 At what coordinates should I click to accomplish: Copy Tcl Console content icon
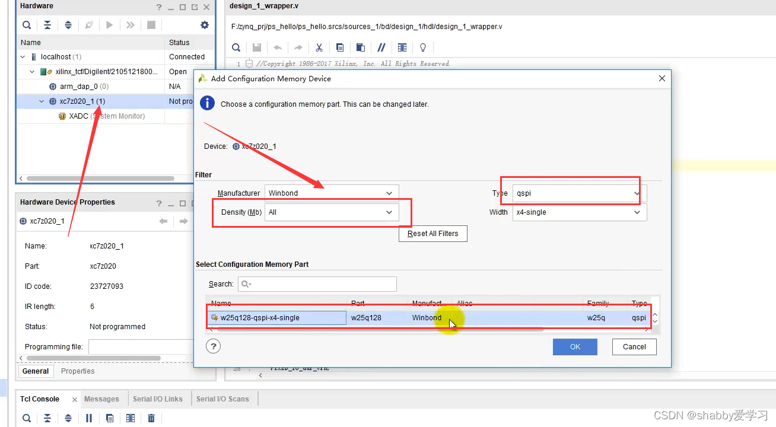coord(110,418)
